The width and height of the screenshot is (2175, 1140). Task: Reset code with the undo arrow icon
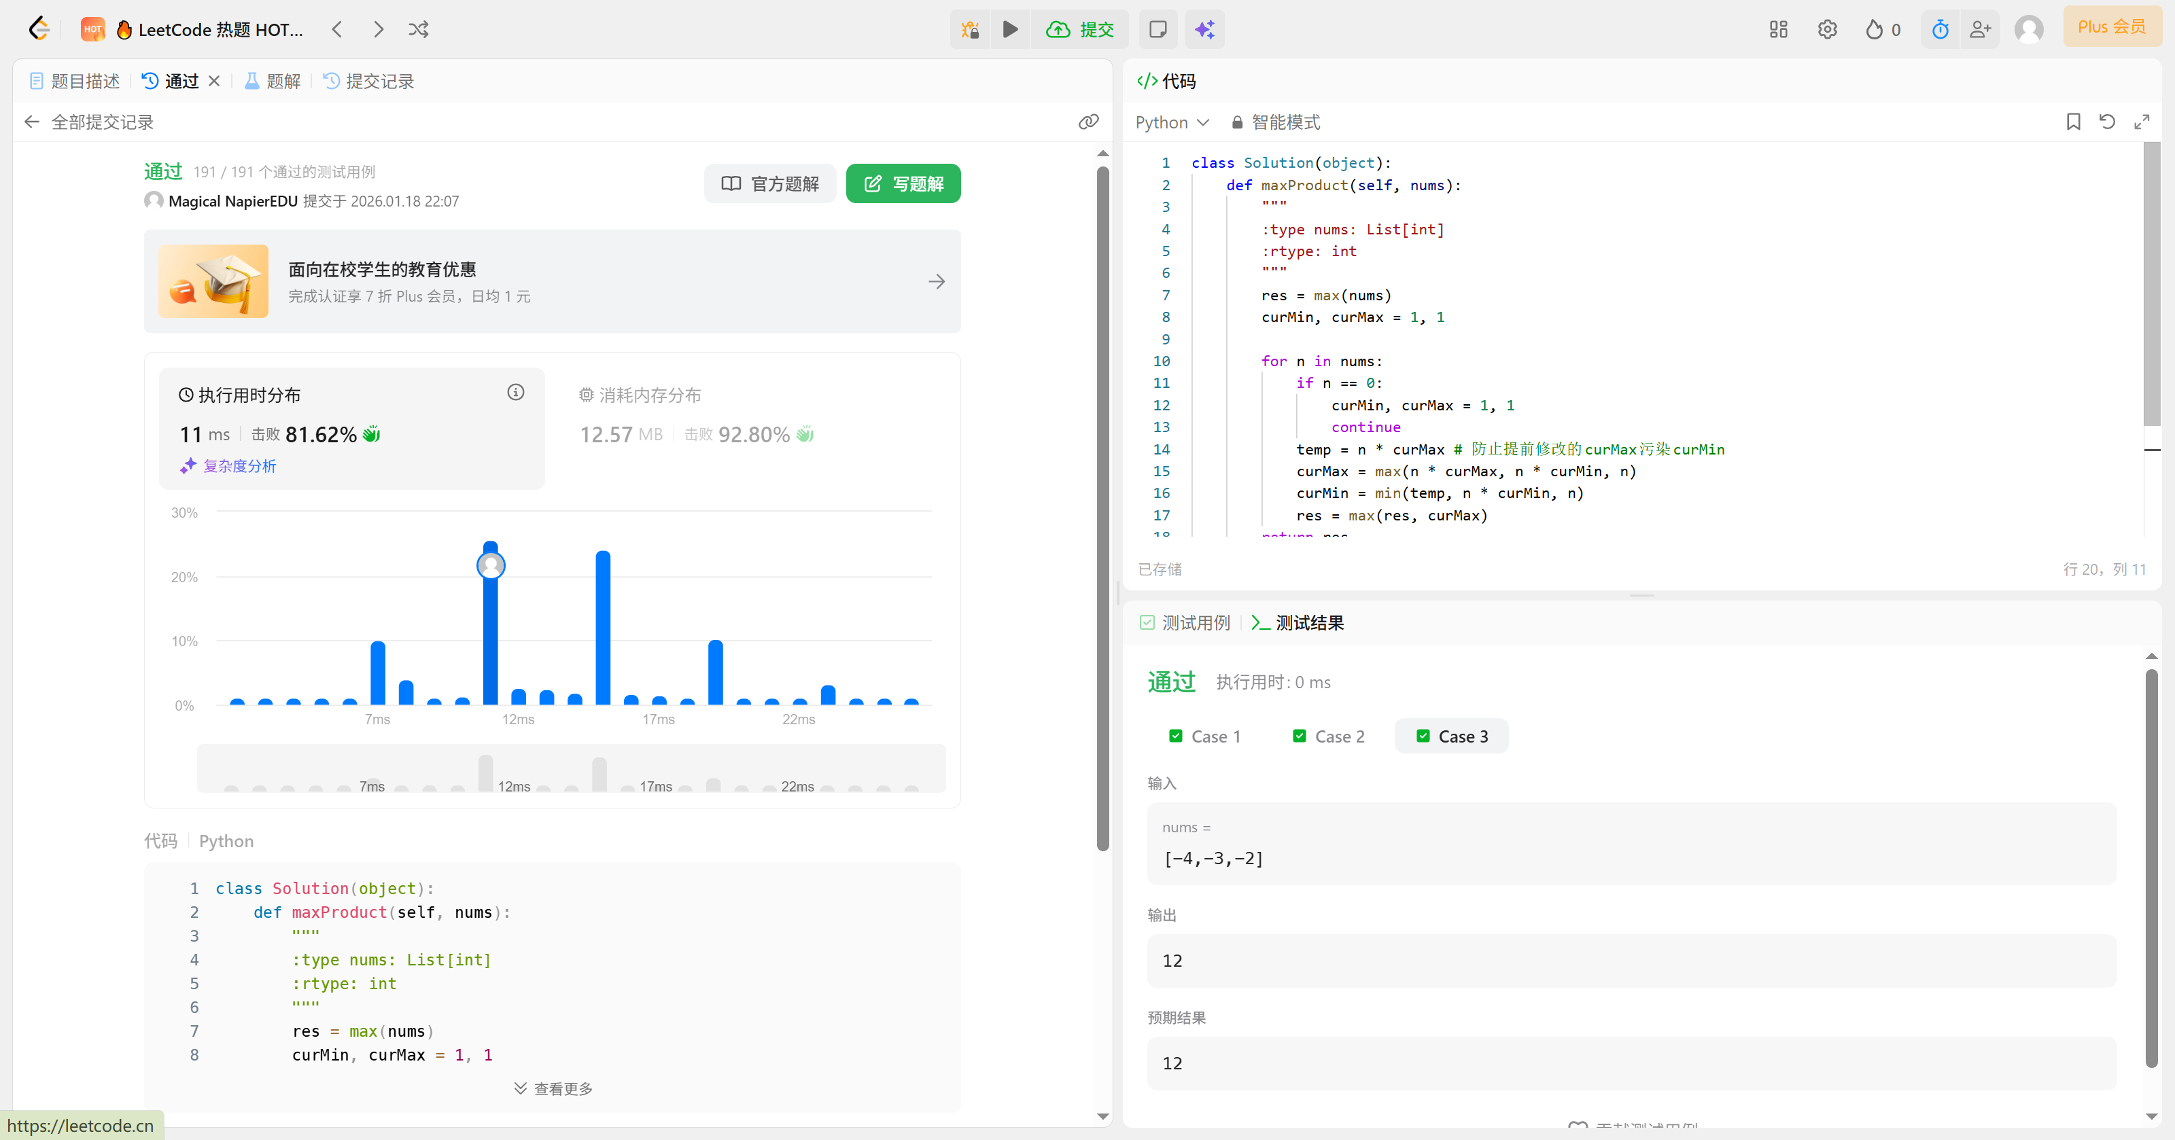click(x=2106, y=122)
